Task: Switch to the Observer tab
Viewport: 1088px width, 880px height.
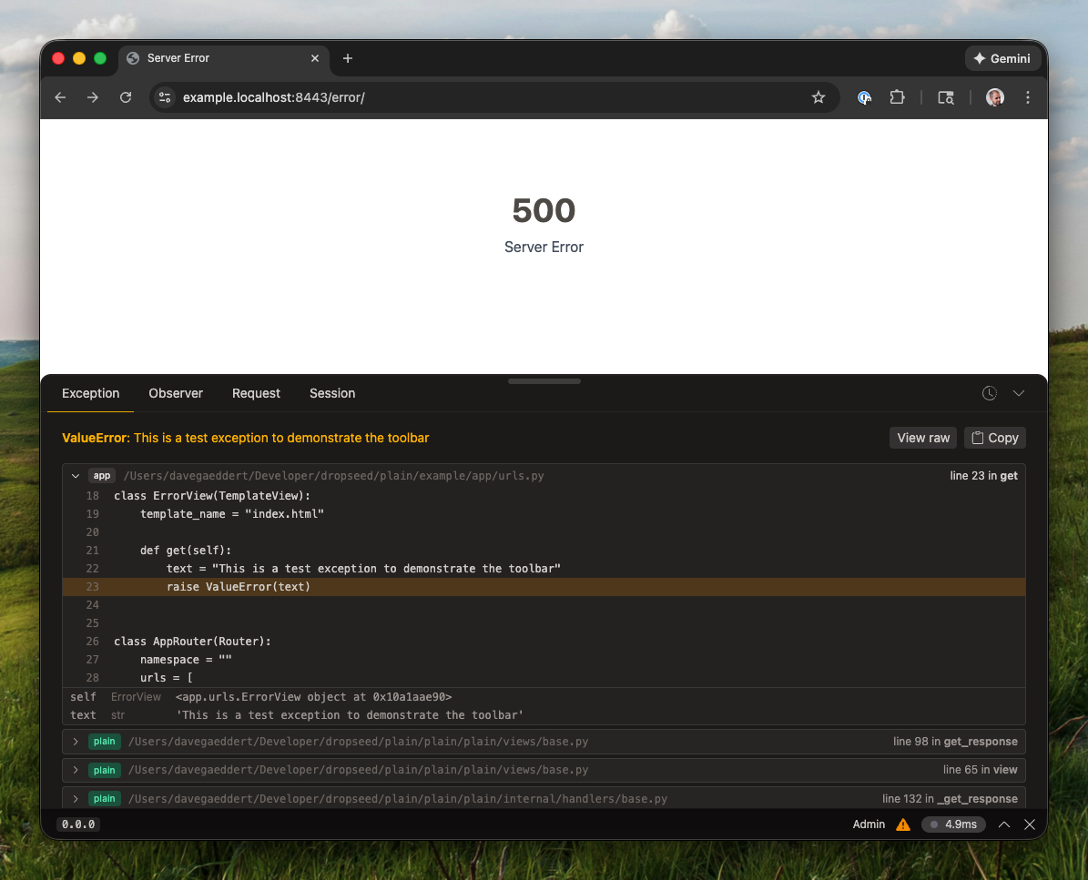Action: [176, 393]
